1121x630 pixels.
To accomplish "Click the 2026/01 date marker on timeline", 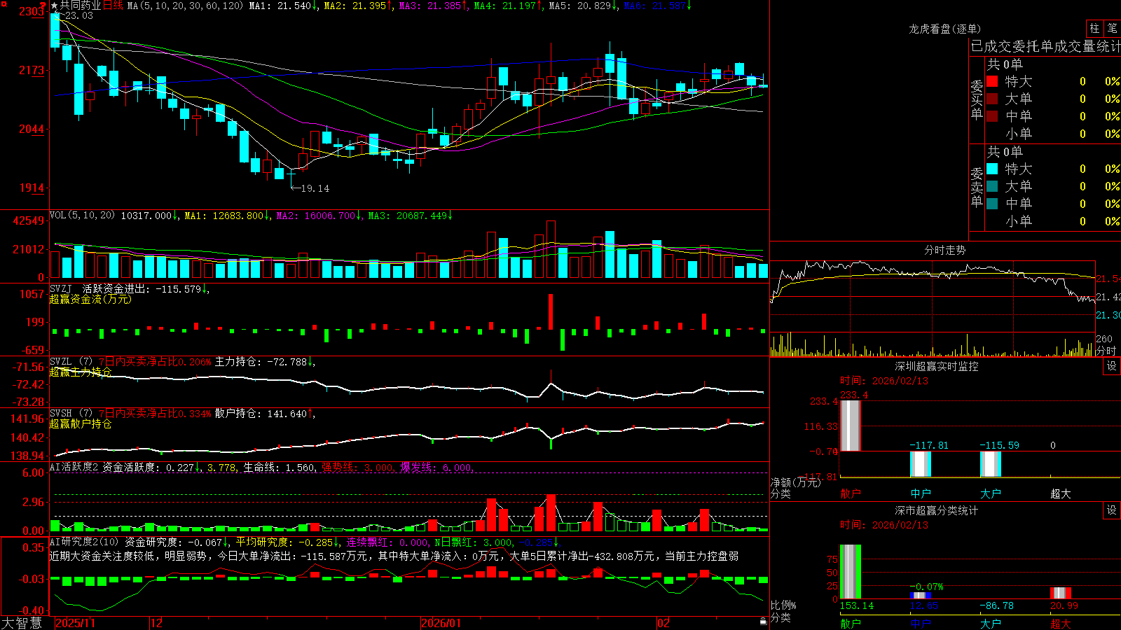I will 441,623.
